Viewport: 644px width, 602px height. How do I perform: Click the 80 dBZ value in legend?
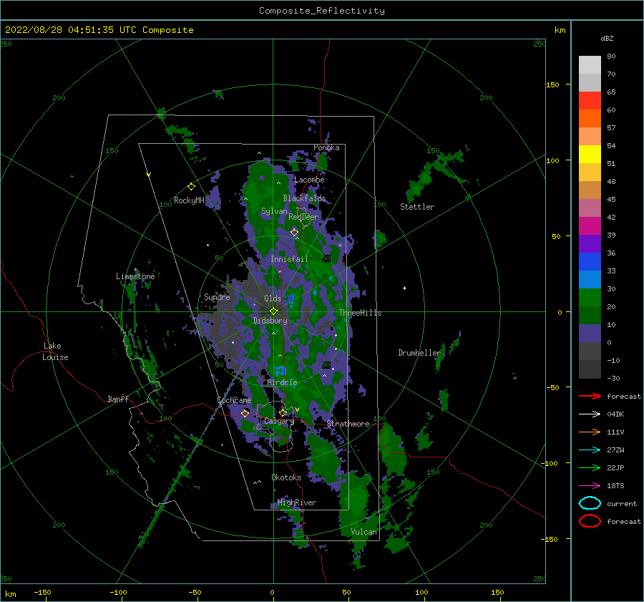[x=611, y=57]
